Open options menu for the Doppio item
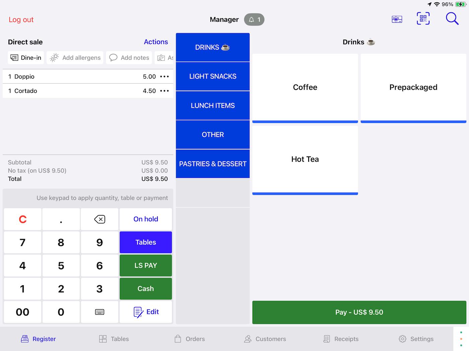The height and width of the screenshot is (351, 469). point(164,77)
